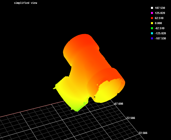The height and width of the screenshot is (140, 171).
Task: Click the 125.020 legend value
Action: tap(160, 13)
